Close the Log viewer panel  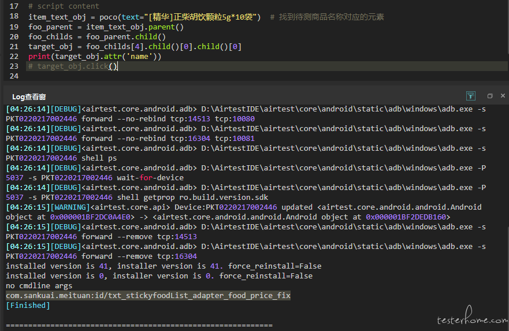click(x=503, y=96)
